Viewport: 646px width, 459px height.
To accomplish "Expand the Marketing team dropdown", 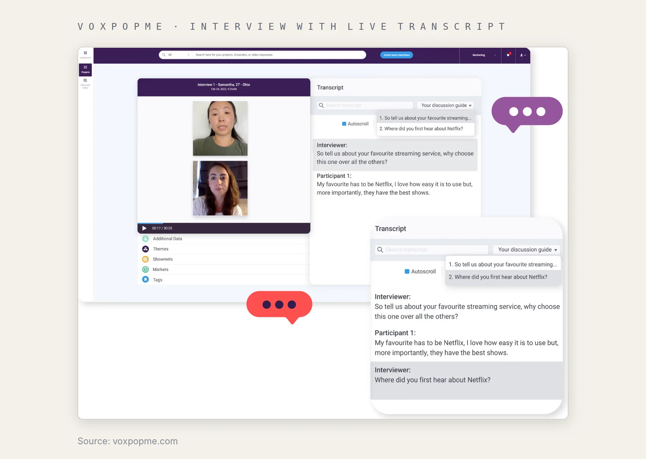I will pos(483,55).
